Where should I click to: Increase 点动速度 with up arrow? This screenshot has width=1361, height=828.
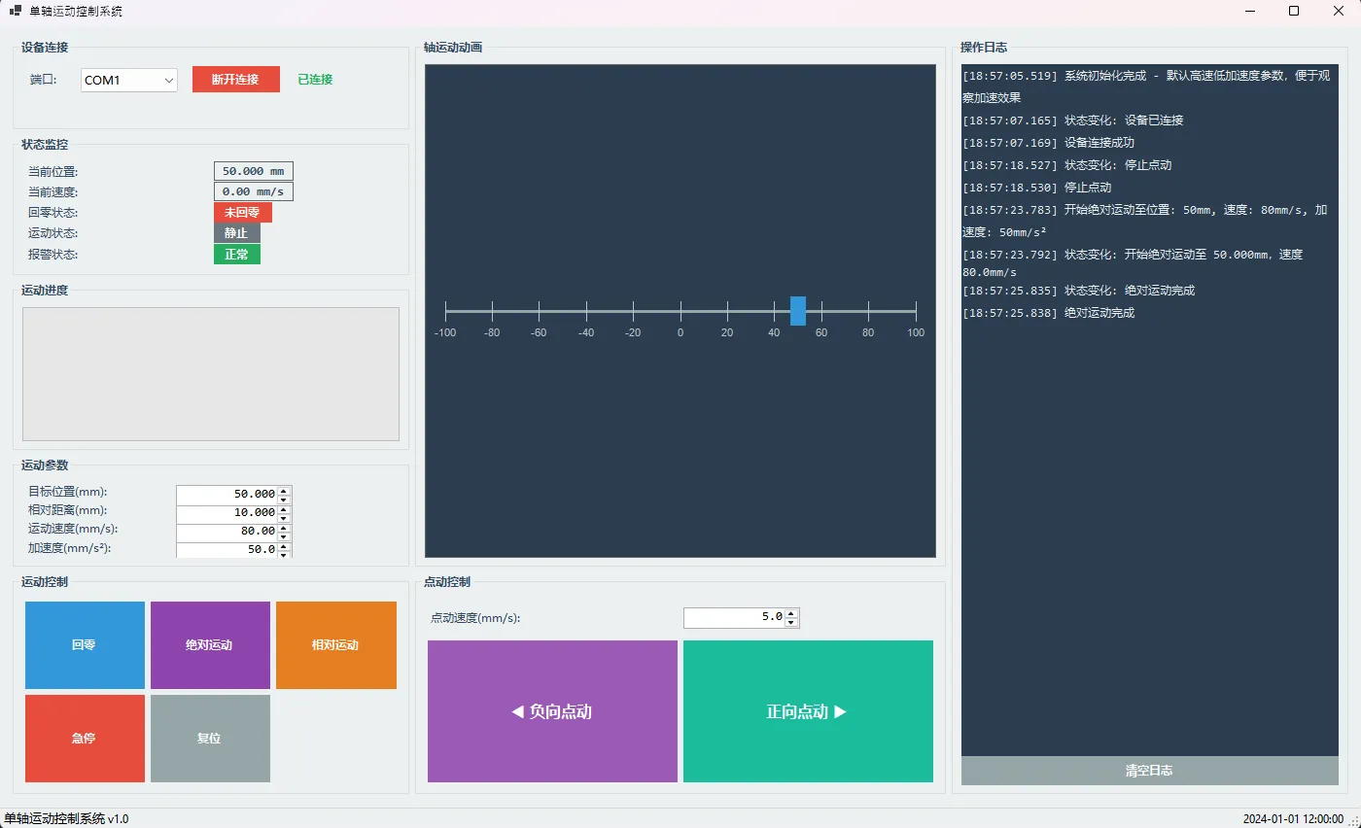click(791, 613)
